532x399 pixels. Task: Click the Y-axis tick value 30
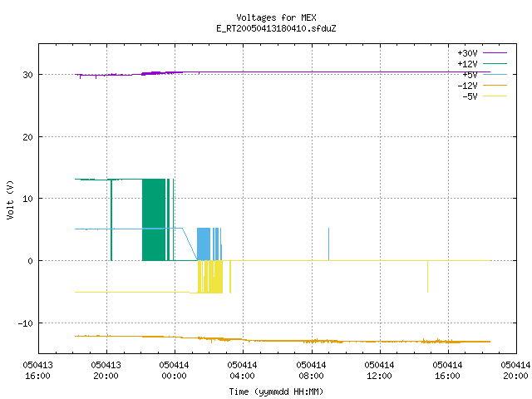point(27,75)
